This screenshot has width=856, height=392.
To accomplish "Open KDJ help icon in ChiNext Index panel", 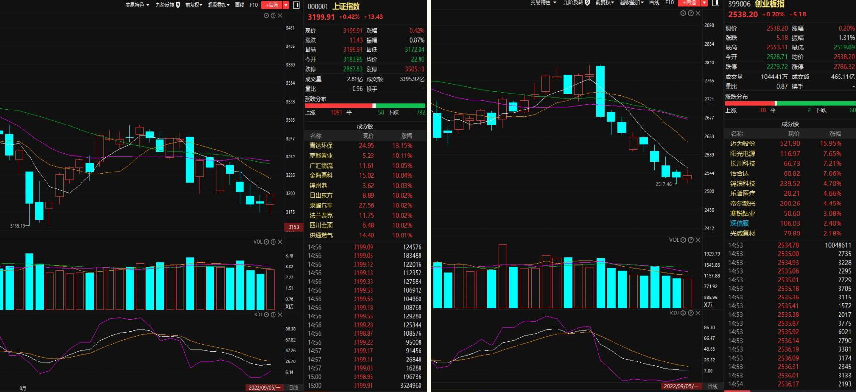I will [691, 313].
